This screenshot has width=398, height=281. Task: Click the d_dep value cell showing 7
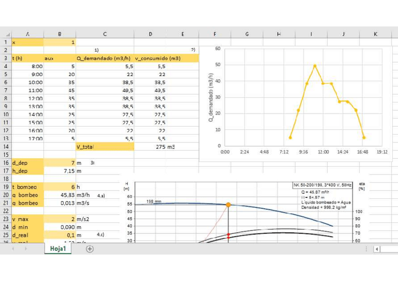coord(60,162)
